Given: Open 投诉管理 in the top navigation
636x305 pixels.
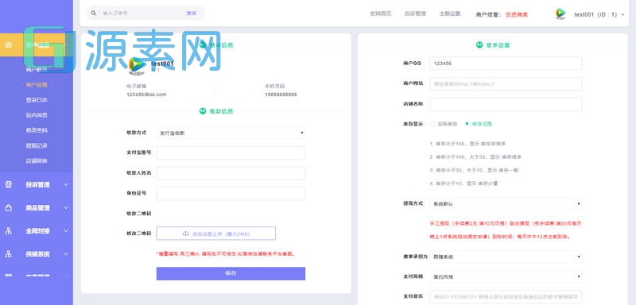Looking at the screenshot, I should [x=415, y=14].
